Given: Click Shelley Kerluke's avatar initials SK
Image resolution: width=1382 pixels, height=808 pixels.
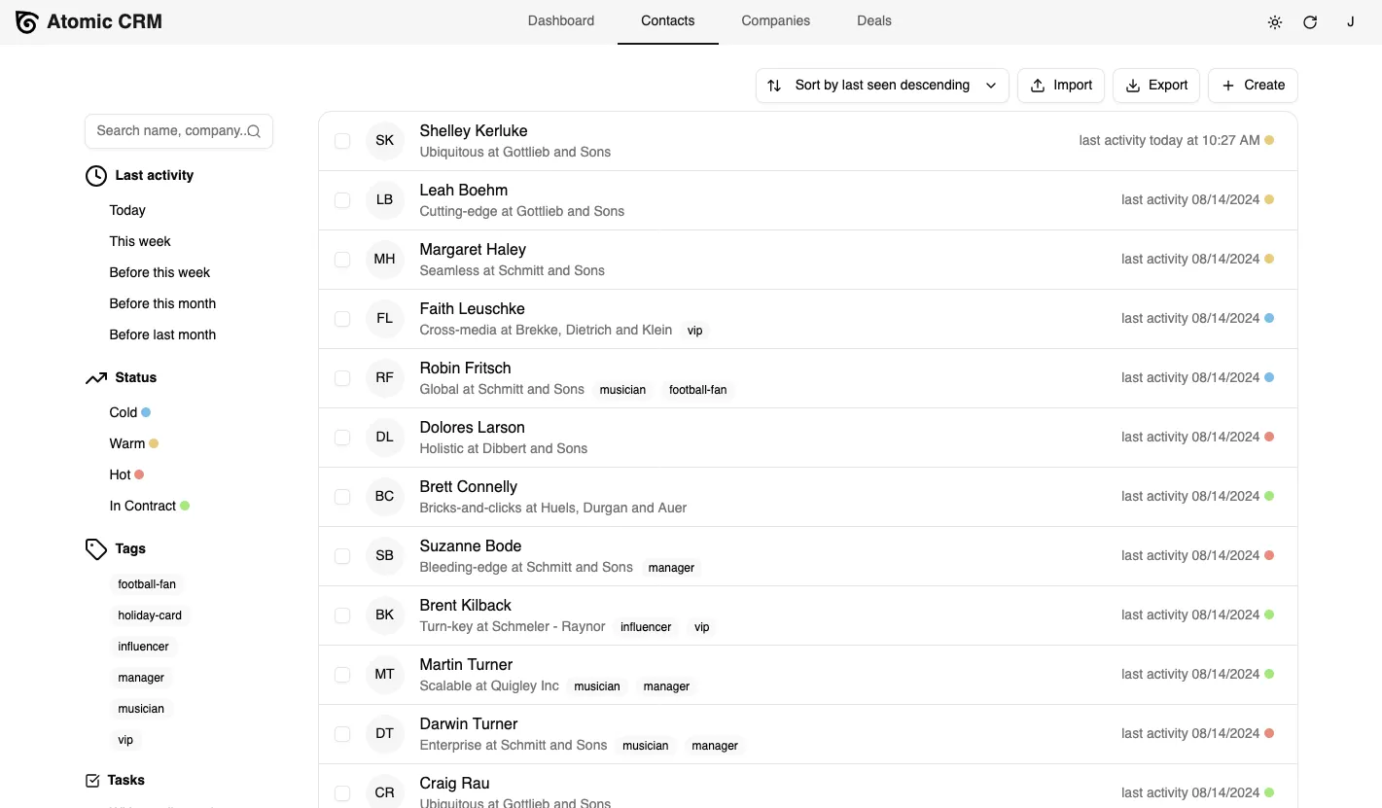Looking at the screenshot, I should pos(384,140).
